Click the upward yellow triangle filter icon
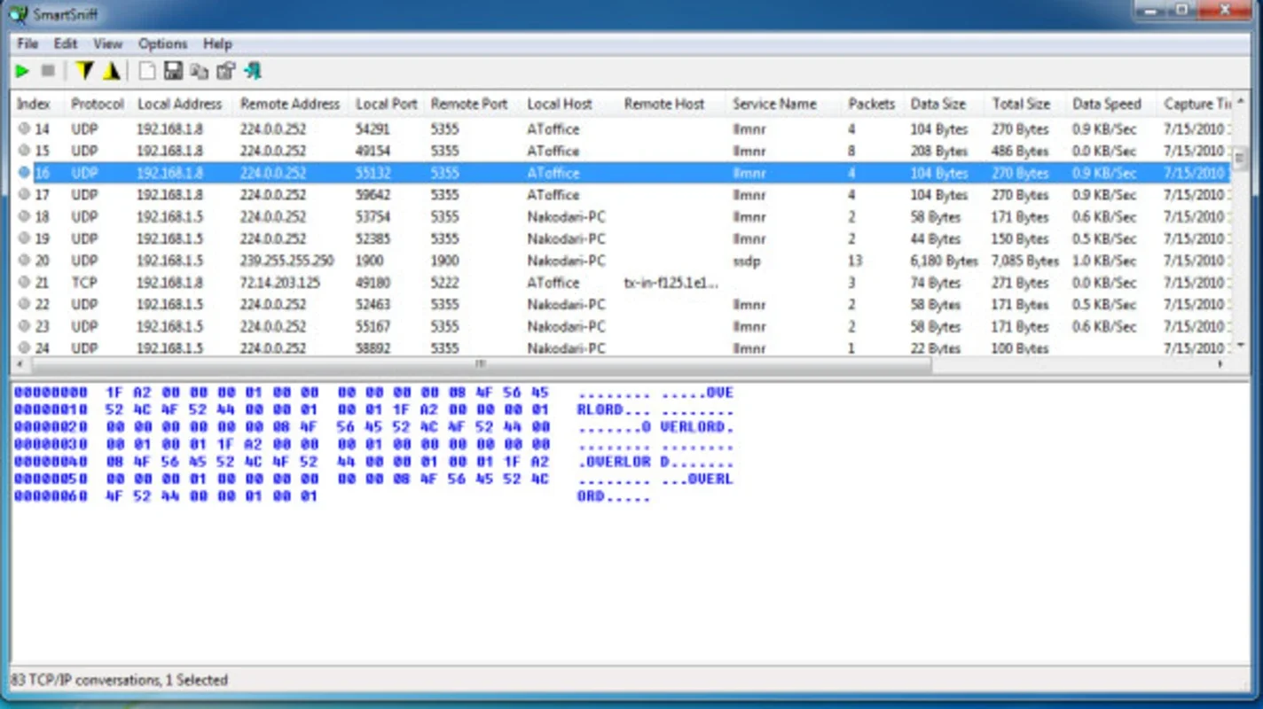Image resolution: width=1263 pixels, height=709 pixels. tap(112, 71)
